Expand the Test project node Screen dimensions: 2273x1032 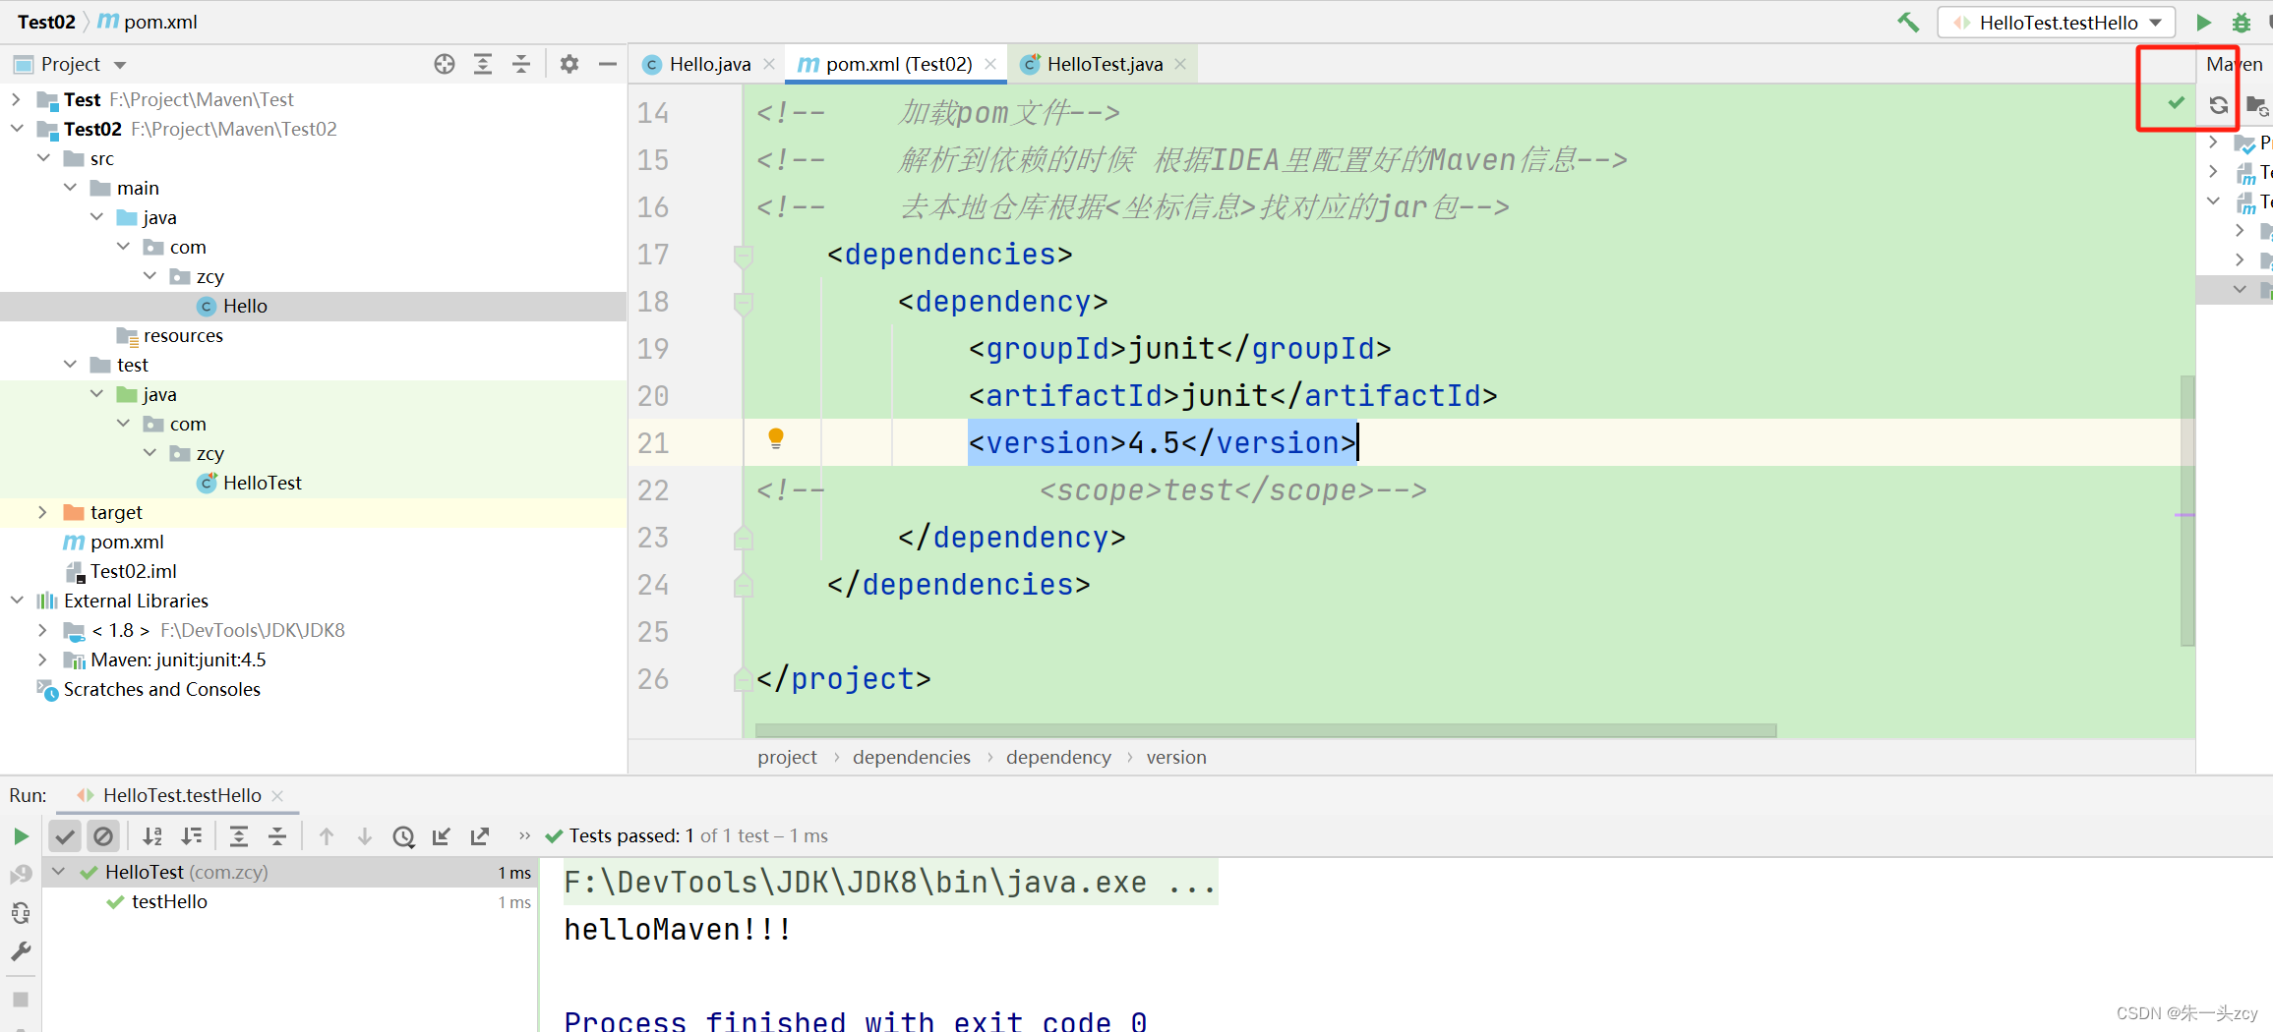[16, 99]
